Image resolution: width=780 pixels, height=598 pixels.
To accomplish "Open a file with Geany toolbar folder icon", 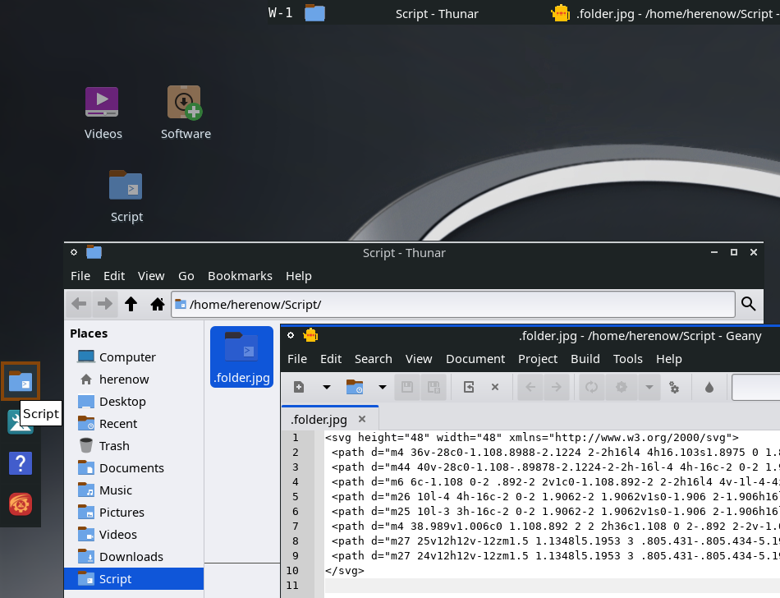I will point(355,387).
